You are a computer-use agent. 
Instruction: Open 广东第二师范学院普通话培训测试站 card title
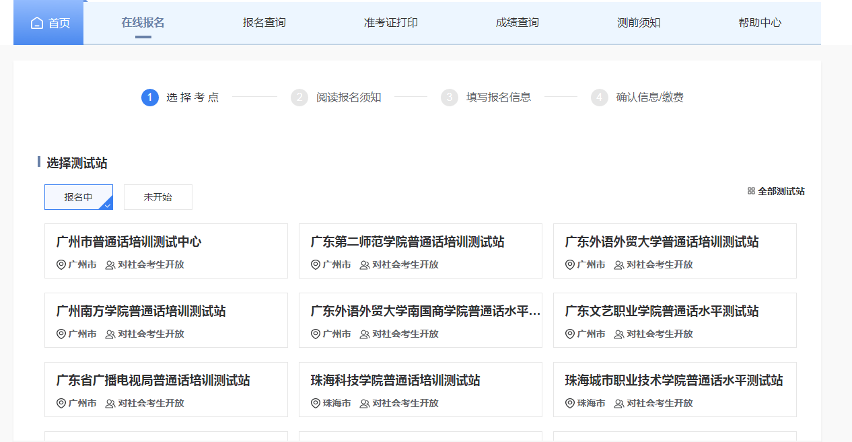pos(408,242)
